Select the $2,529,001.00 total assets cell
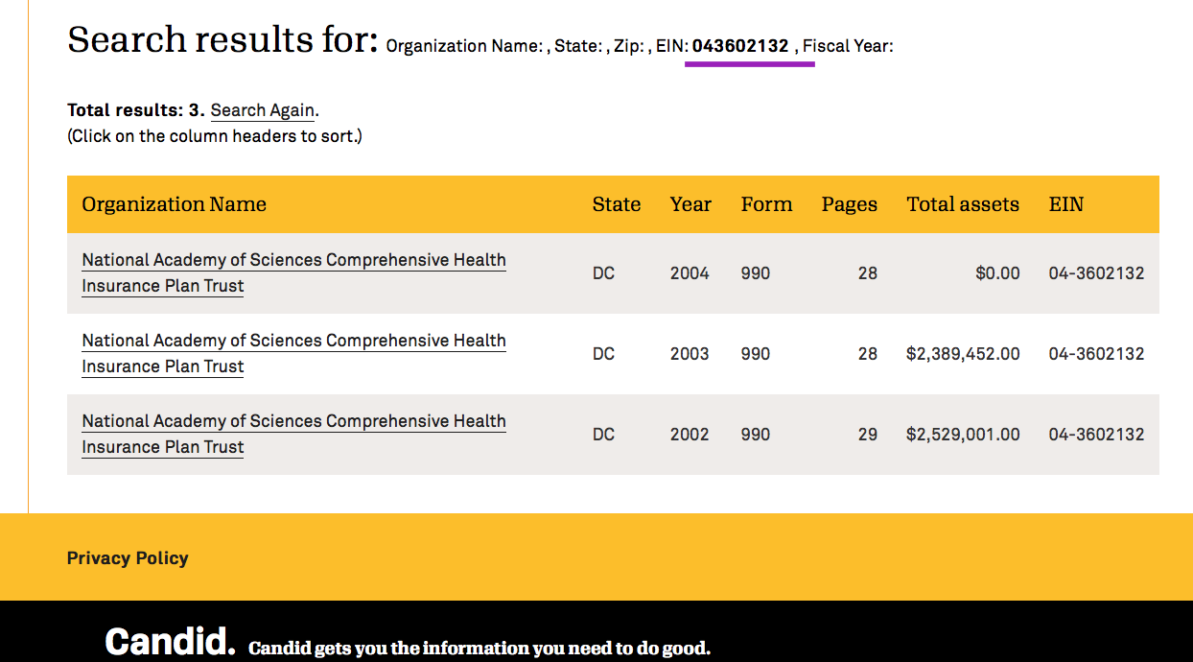Image resolution: width=1193 pixels, height=662 pixels. click(x=963, y=435)
